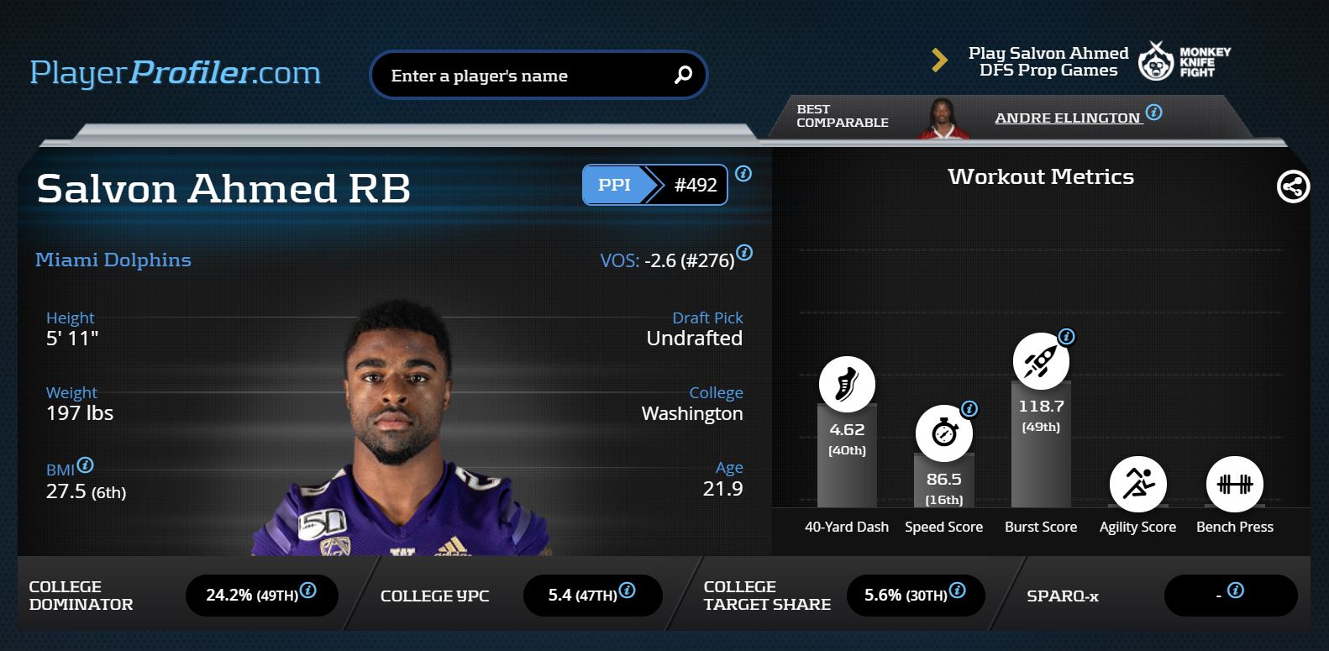Viewport: 1329px width, 651px height.
Task: Click the PPI #492 badge
Action: tap(655, 185)
